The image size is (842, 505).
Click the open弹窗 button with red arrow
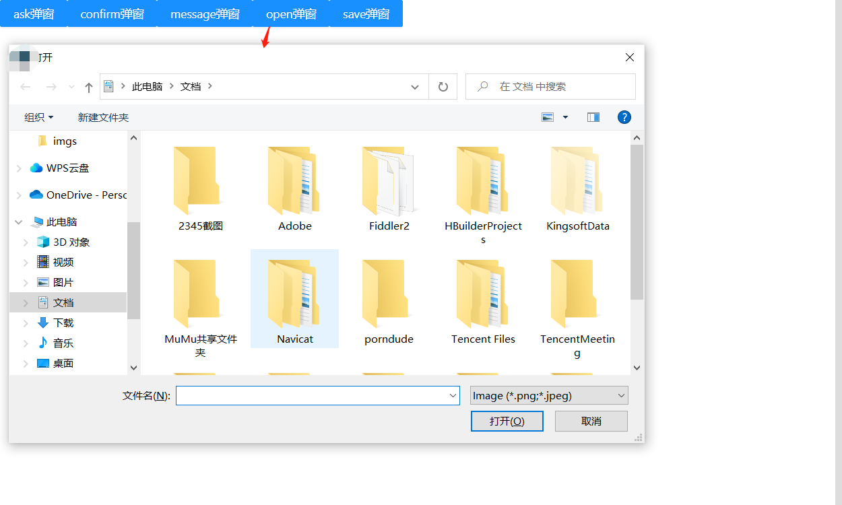pos(290,13)
